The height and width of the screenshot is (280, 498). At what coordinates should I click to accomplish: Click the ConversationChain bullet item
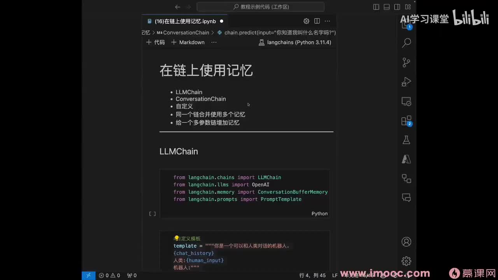pos(201,99)
